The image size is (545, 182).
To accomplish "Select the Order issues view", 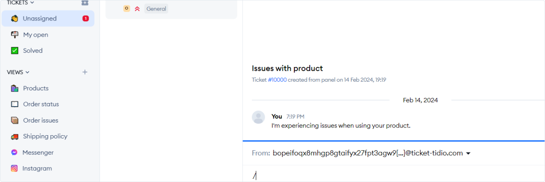I will click(40, 120).
